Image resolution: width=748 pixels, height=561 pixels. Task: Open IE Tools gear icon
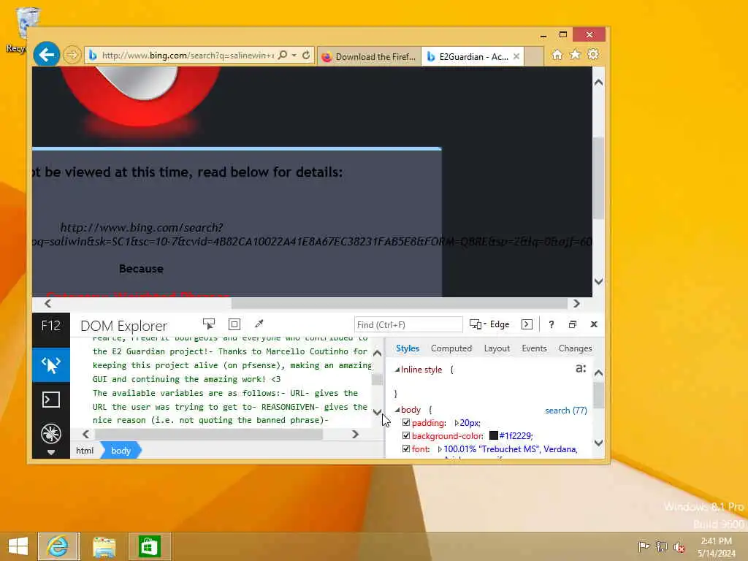click(593, 55)
